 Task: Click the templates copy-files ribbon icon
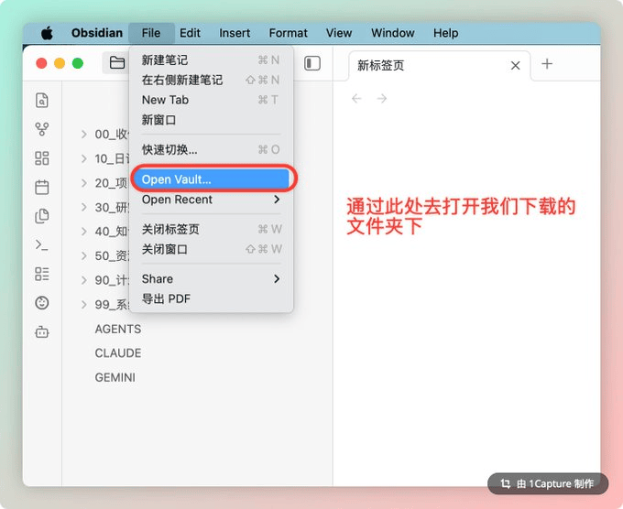pyautogui.click(x=41, y=216)
